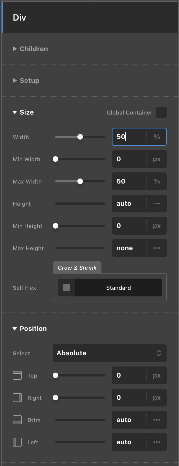
Task: Click the Right position icon
Action: [x=17, y=398]
